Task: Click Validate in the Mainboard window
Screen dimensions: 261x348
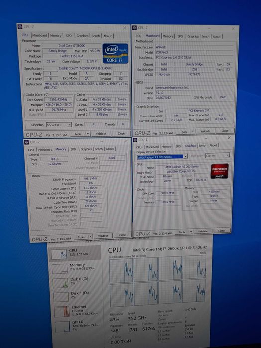Action: 205,131
